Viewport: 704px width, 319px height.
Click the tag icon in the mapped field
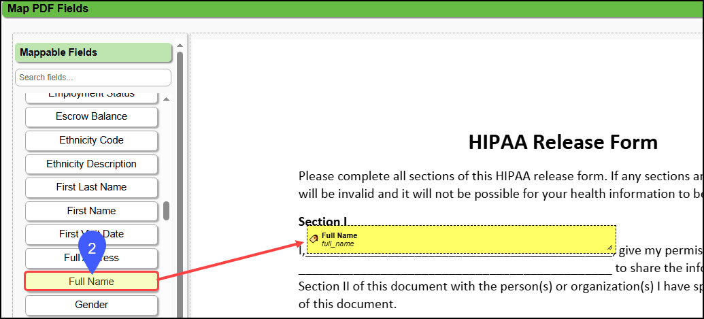(314, 239)
